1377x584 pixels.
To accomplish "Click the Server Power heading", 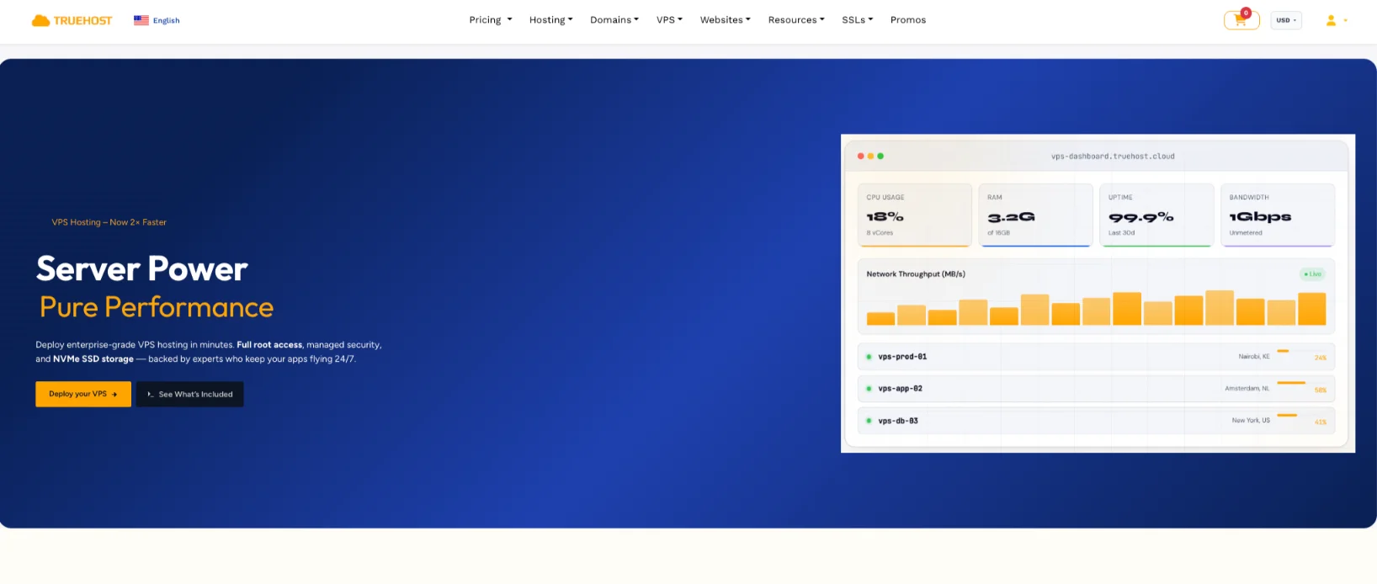I will [x=141, y=269].
